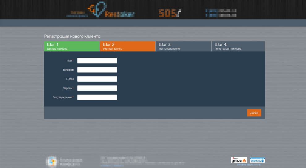Click the site logo in the header
The image size is (306, 168).
[x=102, y=11]
